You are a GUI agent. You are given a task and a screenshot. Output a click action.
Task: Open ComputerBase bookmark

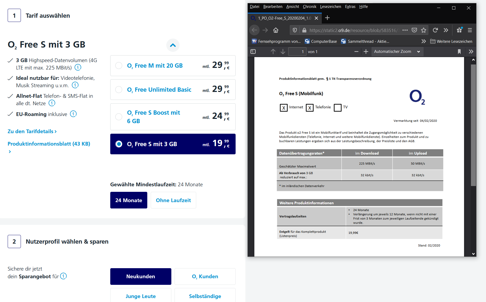[x=321, y=41]
